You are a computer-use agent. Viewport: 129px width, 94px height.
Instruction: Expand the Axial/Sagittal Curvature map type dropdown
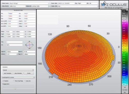tap(18, 78)
